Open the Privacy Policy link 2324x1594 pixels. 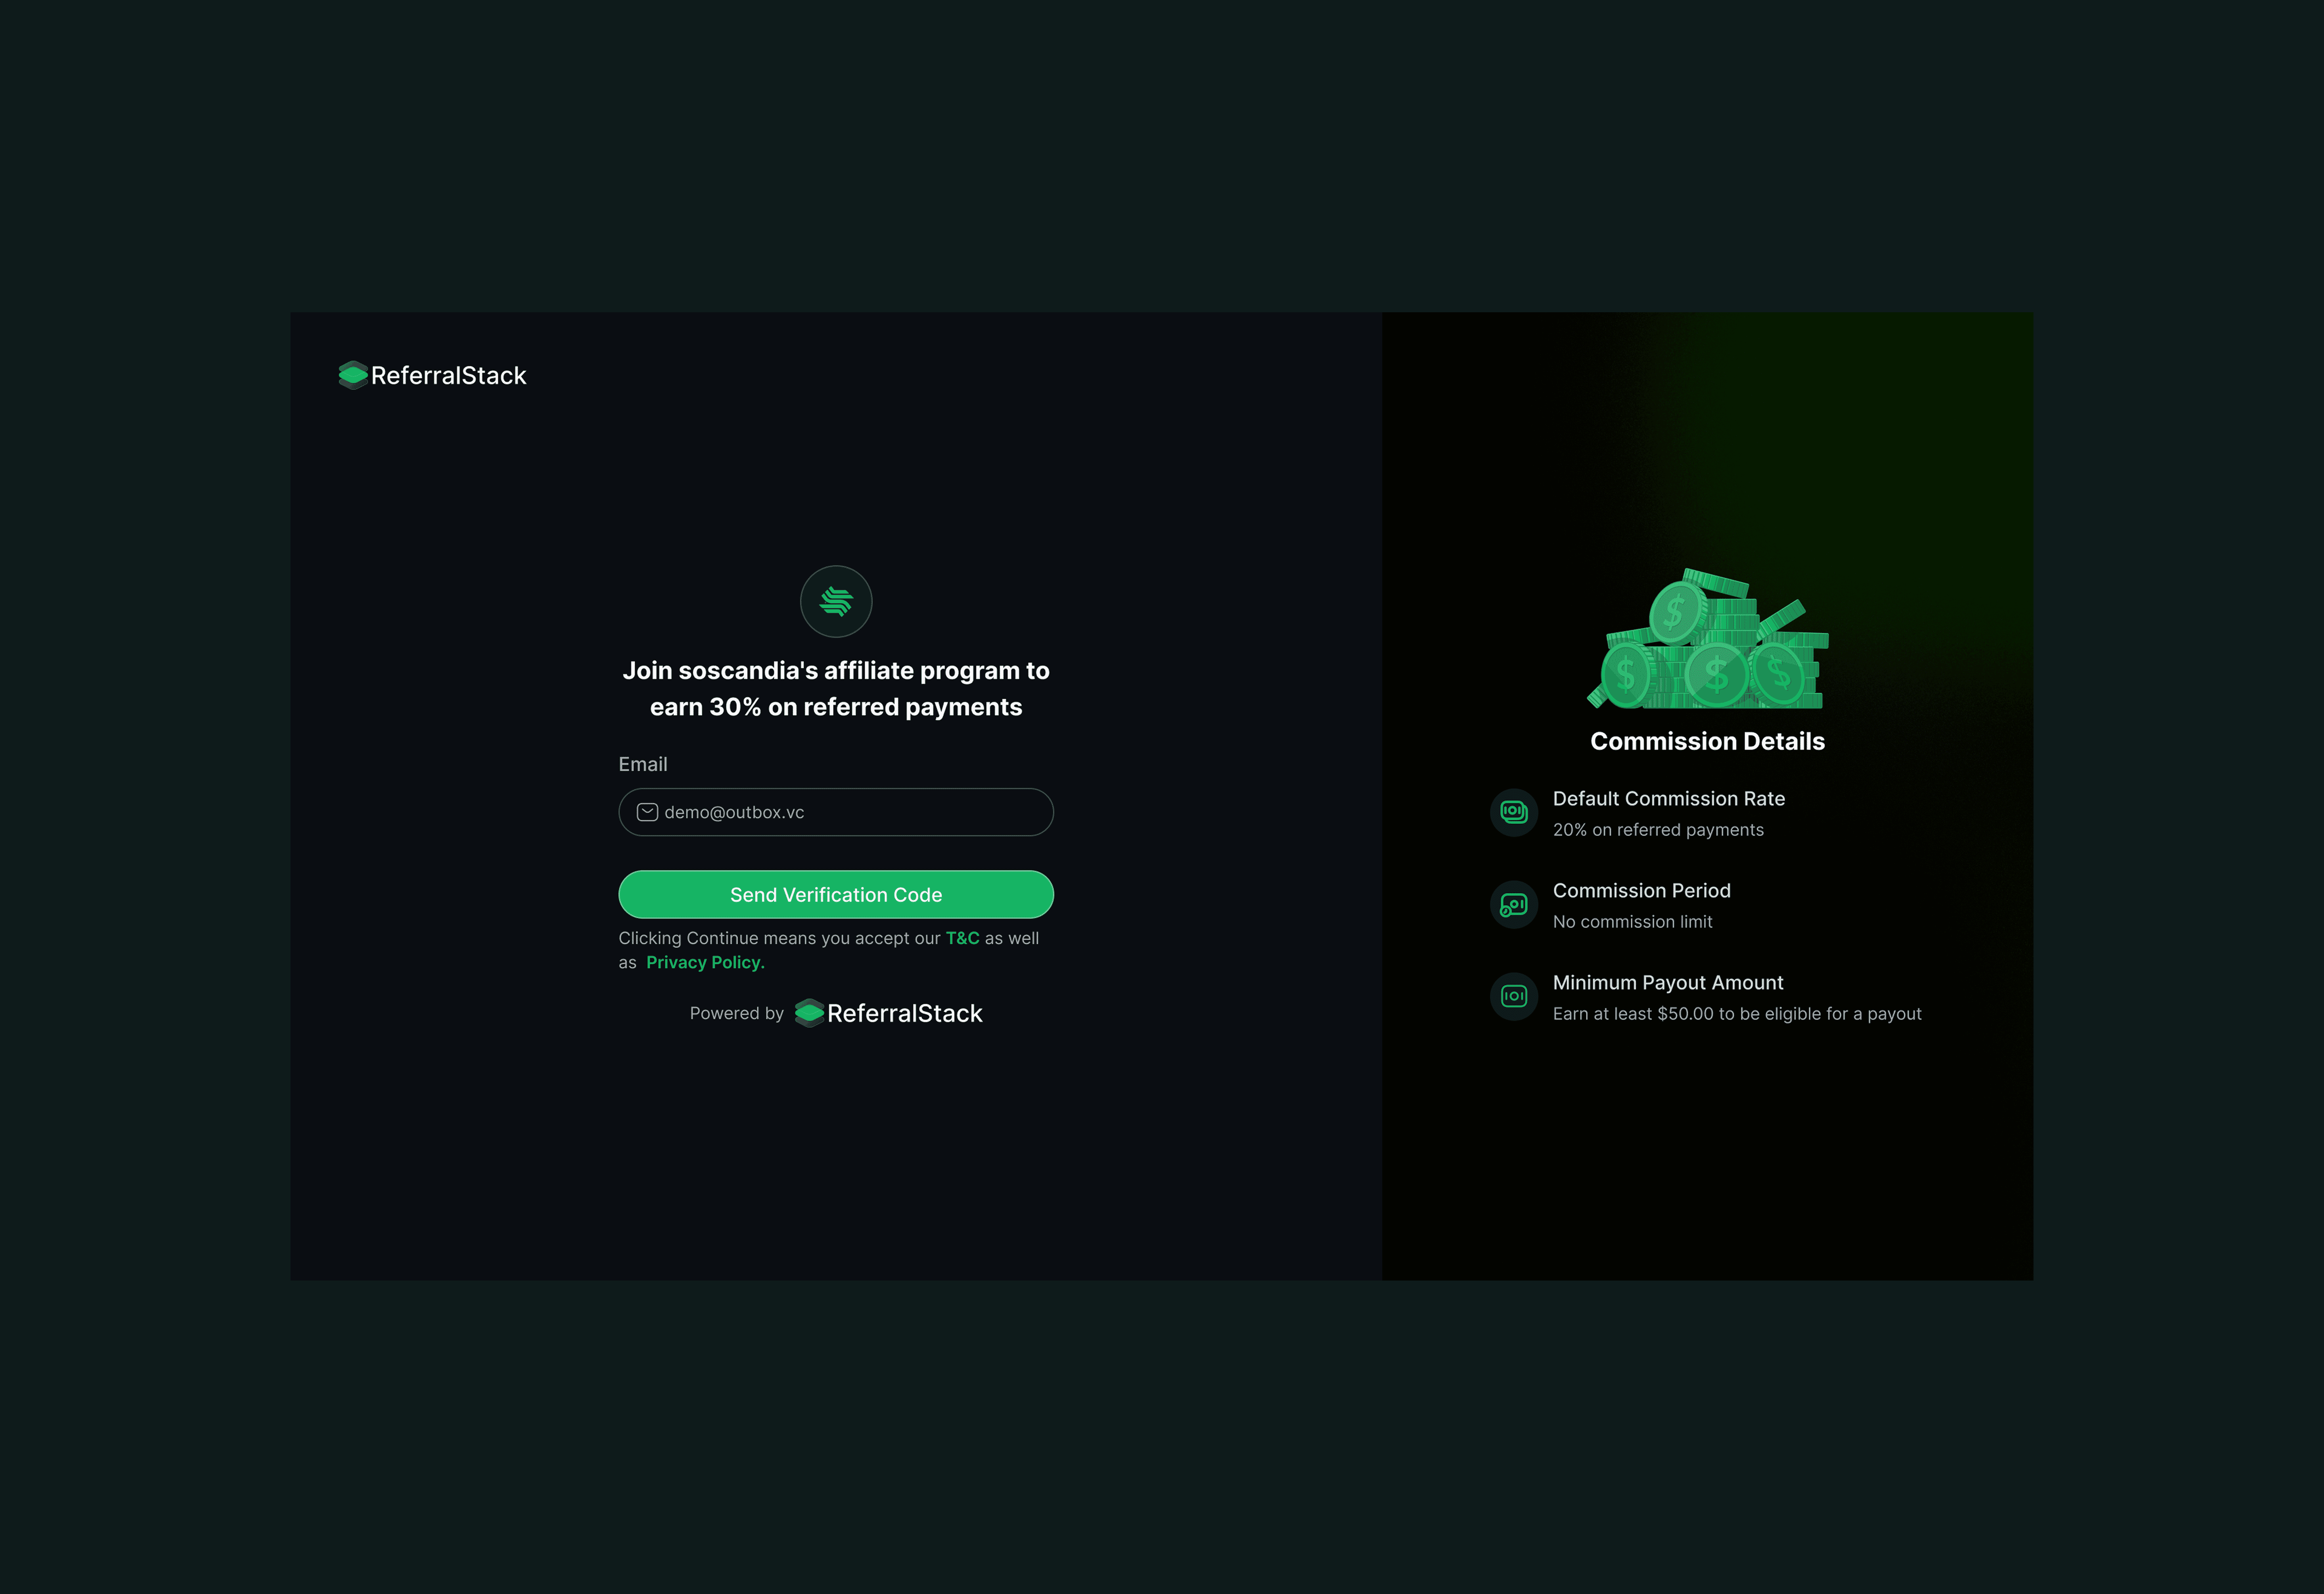tap(704, 962)
